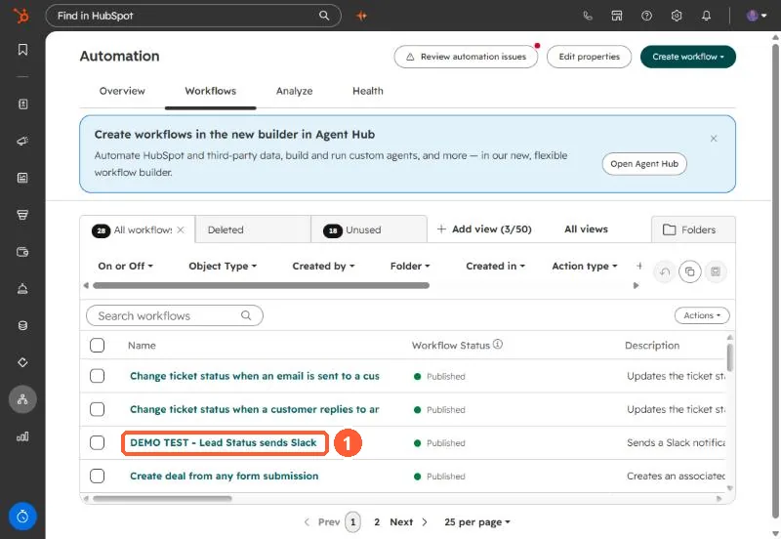
Task: Open All views link
Action: 587,229
